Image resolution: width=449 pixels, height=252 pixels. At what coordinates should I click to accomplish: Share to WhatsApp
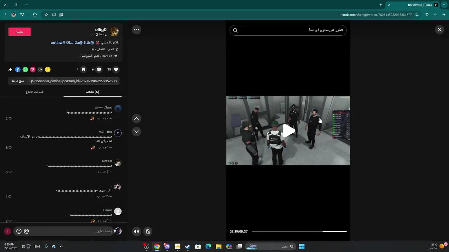pos(25,70)
